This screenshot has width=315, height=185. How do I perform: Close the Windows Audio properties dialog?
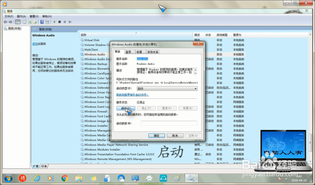198,43
